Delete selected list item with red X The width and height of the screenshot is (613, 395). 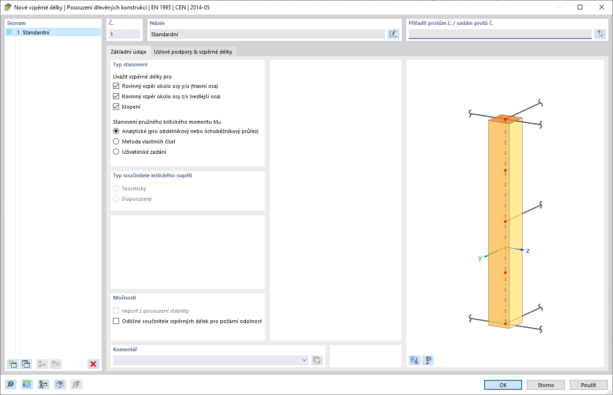point(93,364)
